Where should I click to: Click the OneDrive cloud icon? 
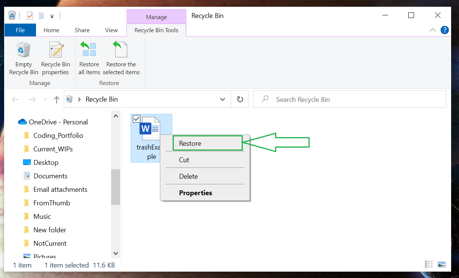[x=23, y=122]
